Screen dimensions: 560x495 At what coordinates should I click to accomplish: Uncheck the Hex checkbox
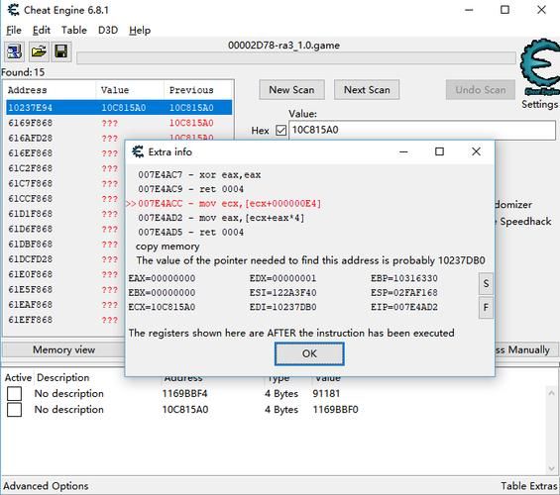coord(281,131)
